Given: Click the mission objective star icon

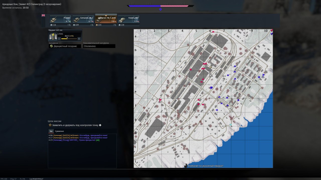Looking at the screenshot, I should (50, 125).
